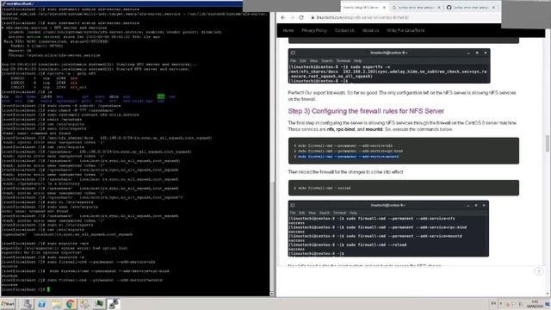Image resolution: width=551 pixels, height=310 pixels.
Task: Click the add-service=rpc-bind line in the code block
Action: coord(350,152)
